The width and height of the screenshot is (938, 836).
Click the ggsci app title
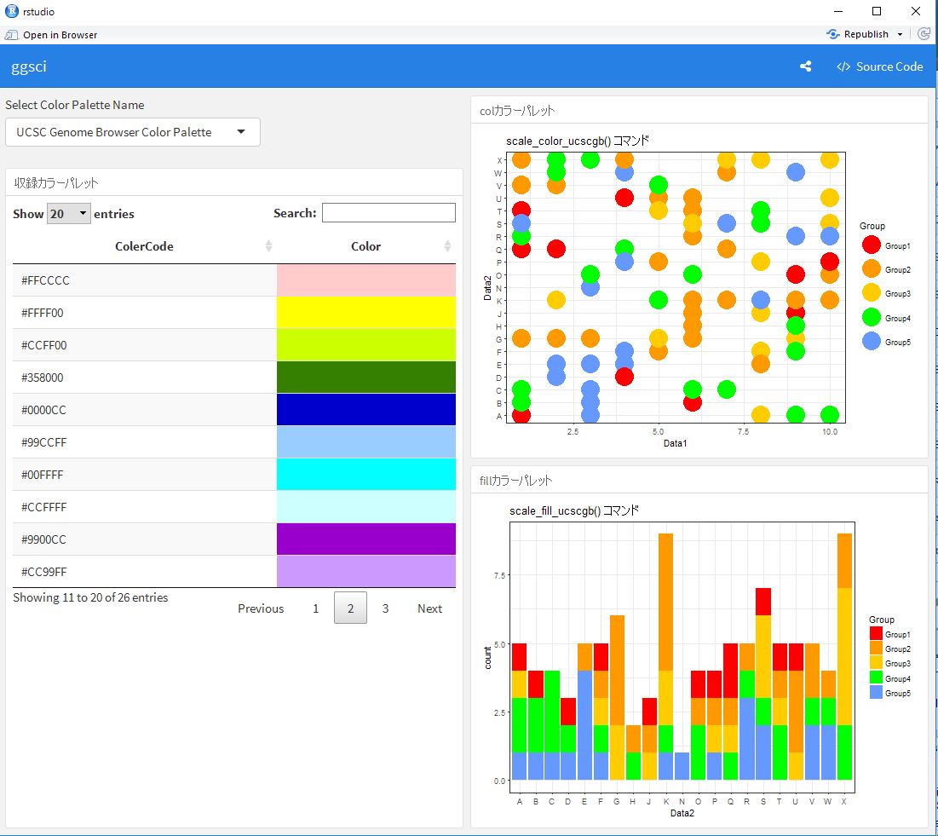coord(29,66)
